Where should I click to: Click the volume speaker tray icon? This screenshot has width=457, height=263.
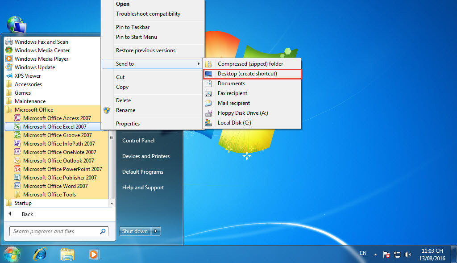[408, 255]
